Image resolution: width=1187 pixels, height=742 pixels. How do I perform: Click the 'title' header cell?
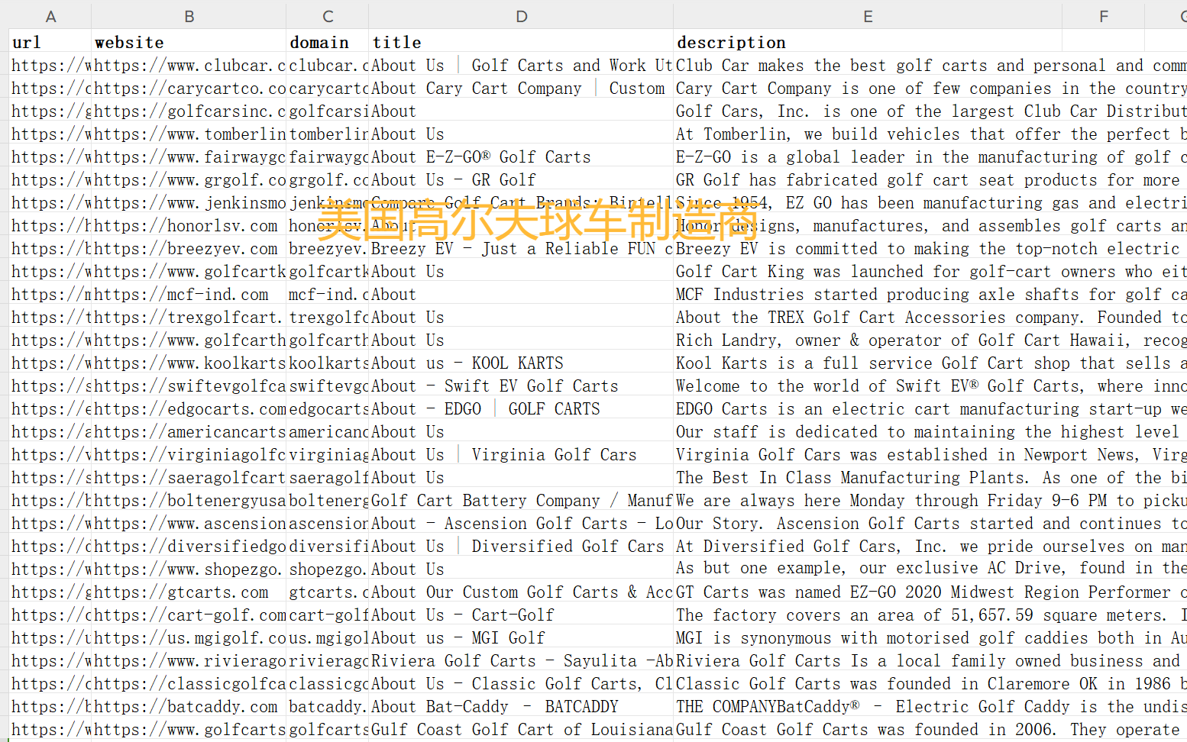[521, 42]
